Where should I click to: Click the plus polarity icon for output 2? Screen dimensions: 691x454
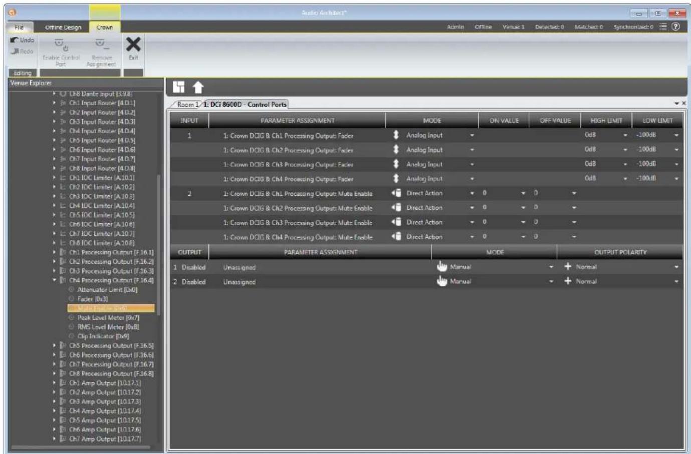click(568, 281)
